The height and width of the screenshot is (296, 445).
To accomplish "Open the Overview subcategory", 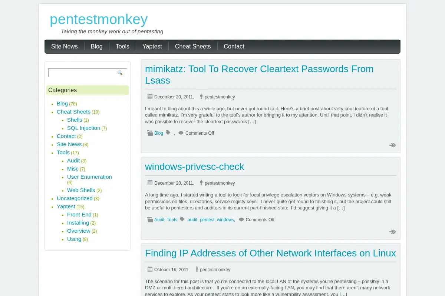I will 79,231.
